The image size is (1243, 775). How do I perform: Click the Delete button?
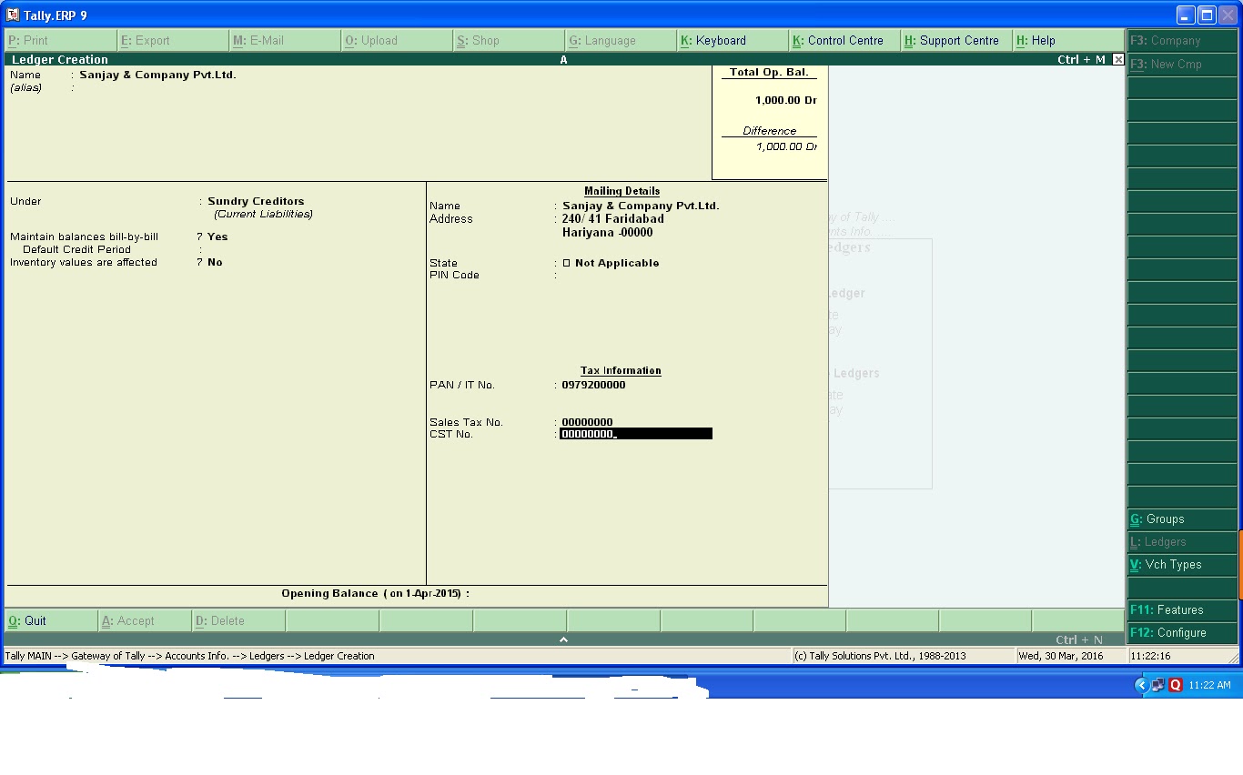237,620
